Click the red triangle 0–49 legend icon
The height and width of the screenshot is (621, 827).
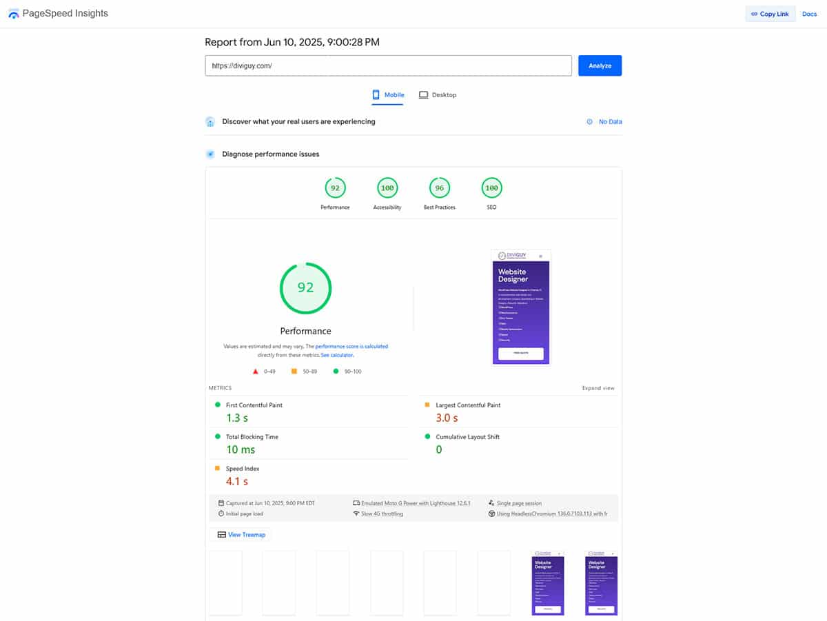point(256,371)
